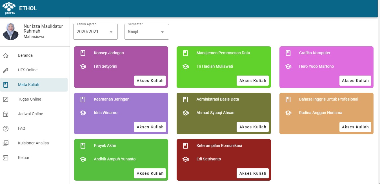Click the Bahasa Inggris Untuk Profesional card title
Image resolution: width=380 pixels, height=184 pixels.
click(x=328, y=99)
